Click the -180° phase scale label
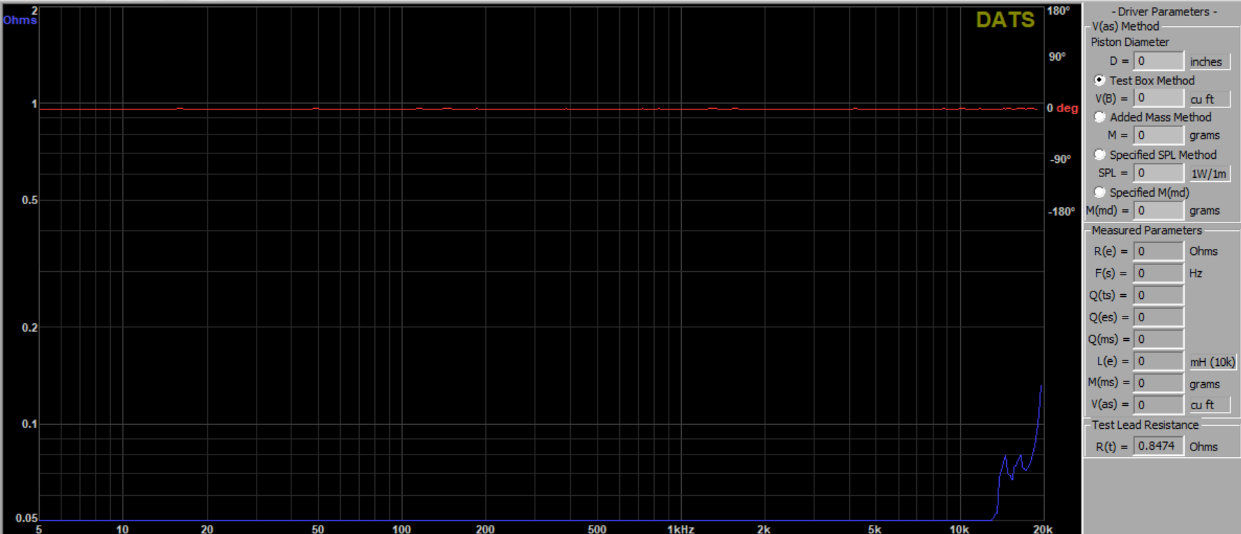The width and height of the screenshot is (1241, 534). pos(1061,211)
